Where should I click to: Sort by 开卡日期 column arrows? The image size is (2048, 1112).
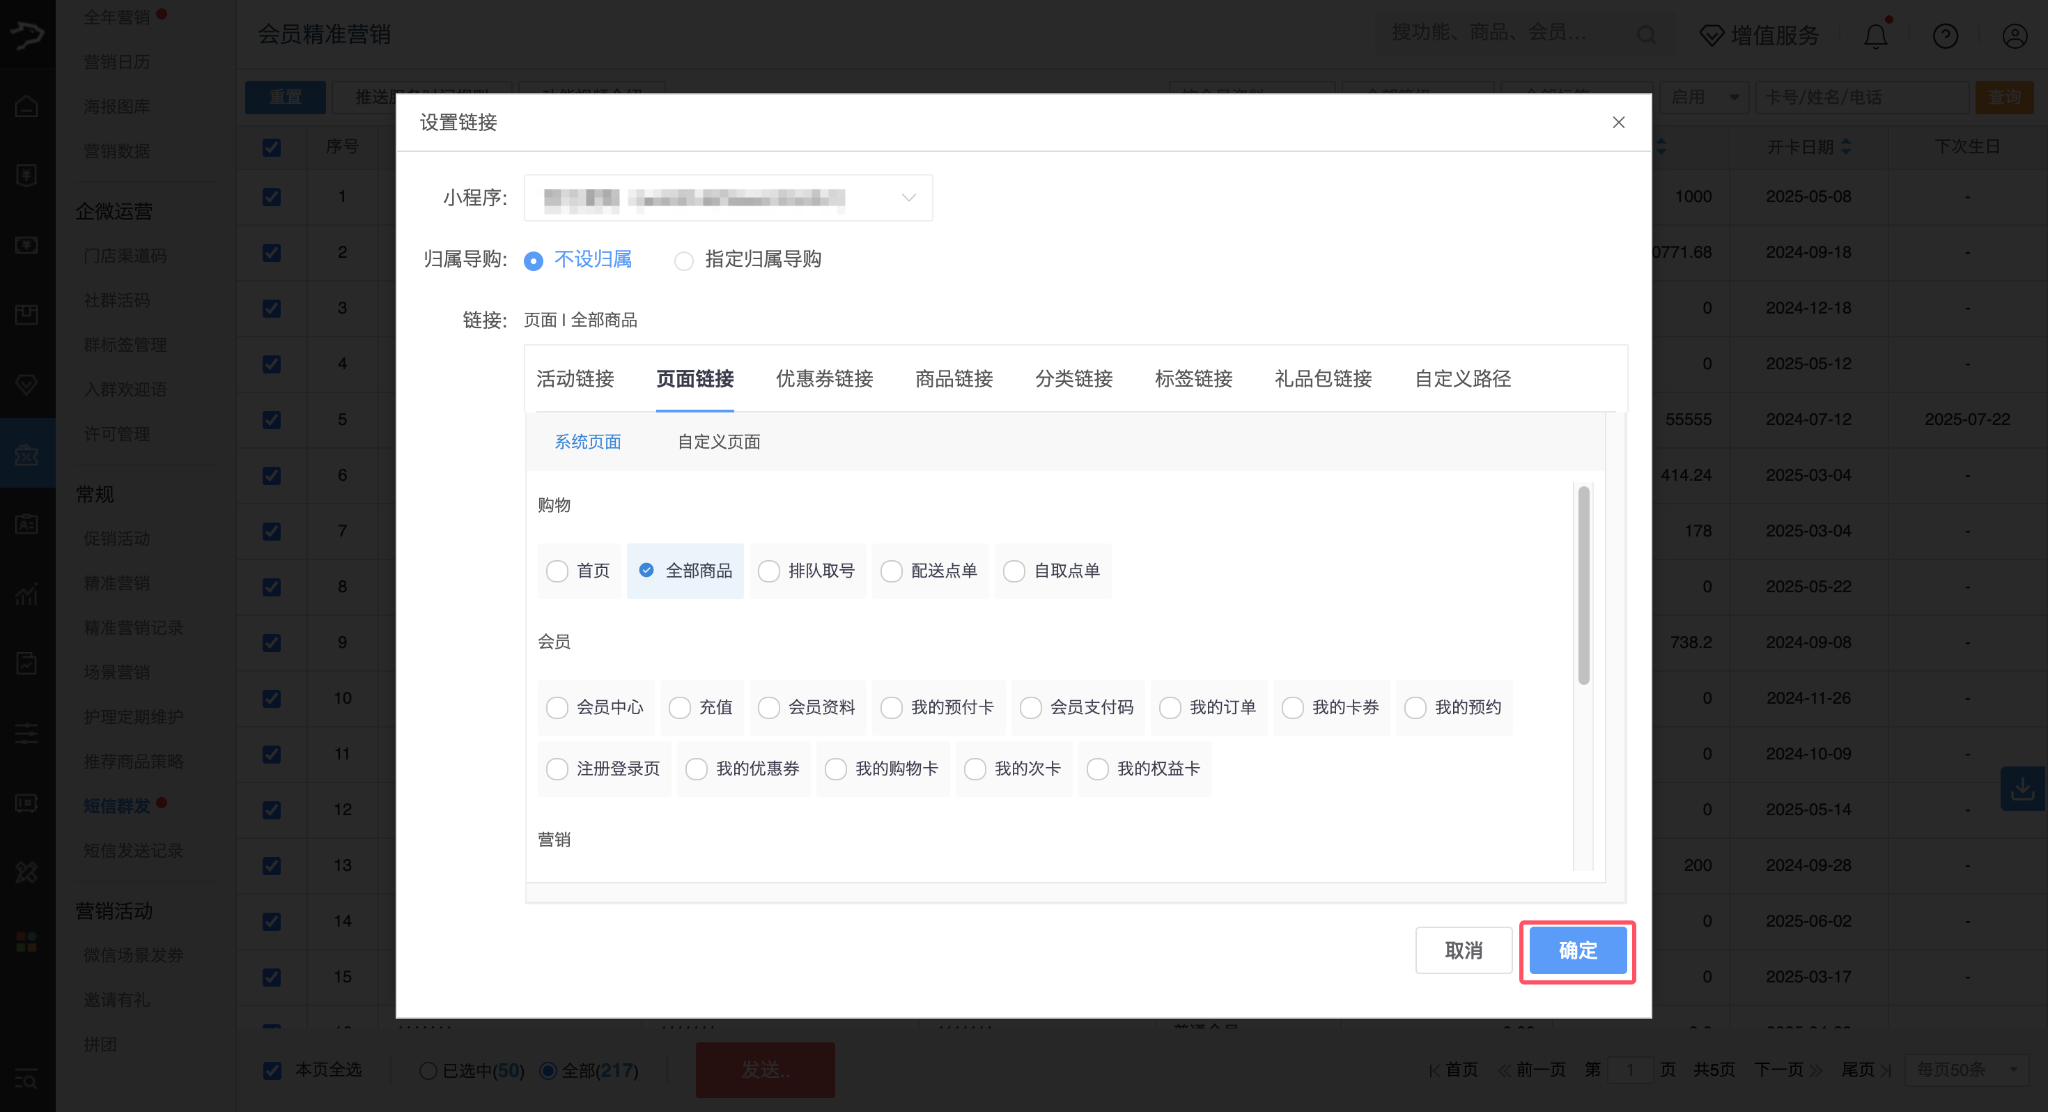tap(1846, 146)
